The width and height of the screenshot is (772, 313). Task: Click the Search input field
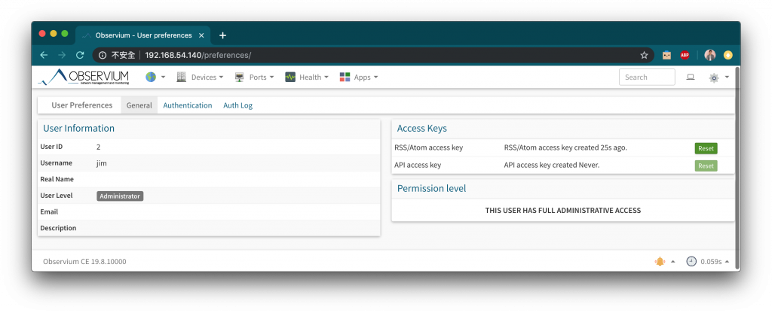pos(646,77)
